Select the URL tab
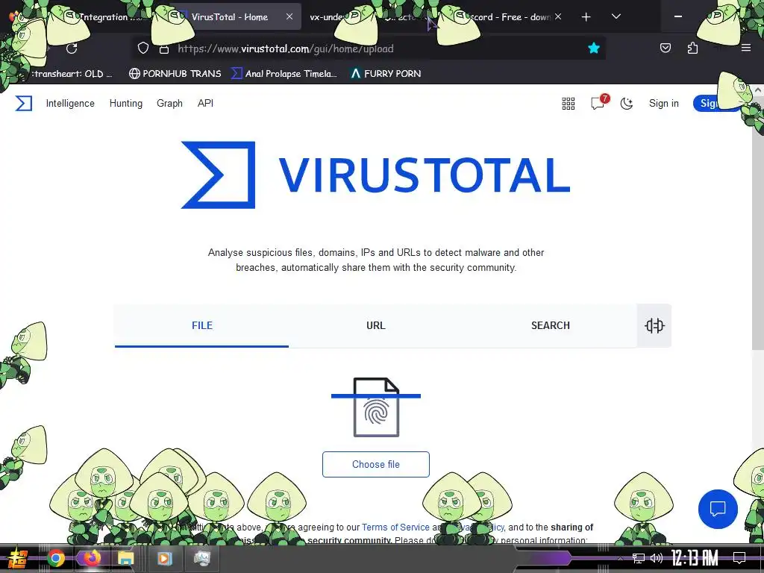This screenshot has width=764, height=573. click(376, 325)
